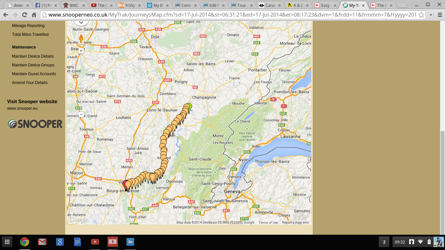Open Gmail from the taskbar shelf
Screen dimensions: 445x250
point(42,242)
